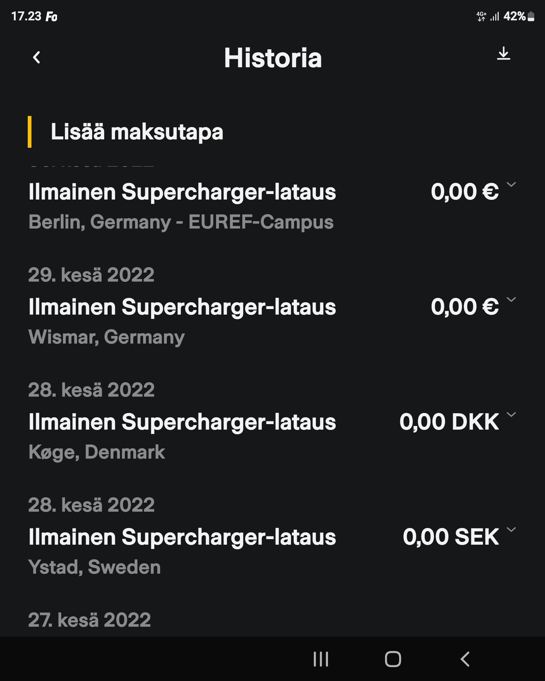Select the Ystad, Sweden Supercharger entry

pyautogui.click(x=182, y=537)
